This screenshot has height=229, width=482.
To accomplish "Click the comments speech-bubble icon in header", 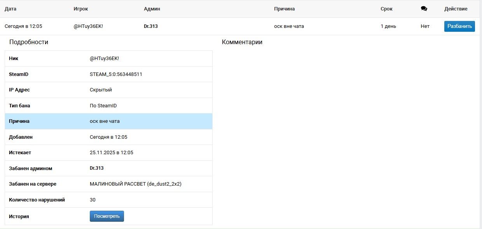I will tap(424, 9).
